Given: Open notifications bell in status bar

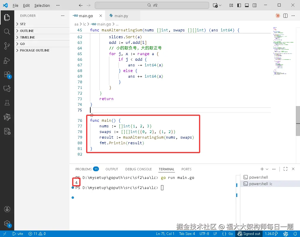Looking at the screenshot, I should [295, 233].
